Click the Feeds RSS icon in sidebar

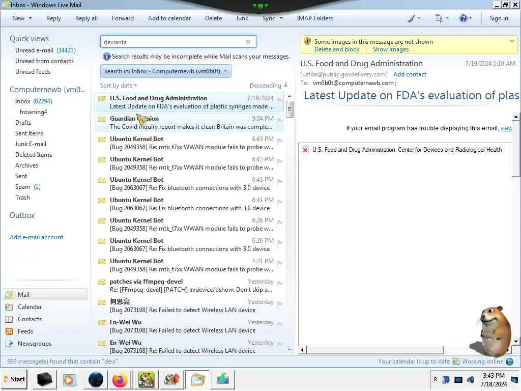click(9, 331)
